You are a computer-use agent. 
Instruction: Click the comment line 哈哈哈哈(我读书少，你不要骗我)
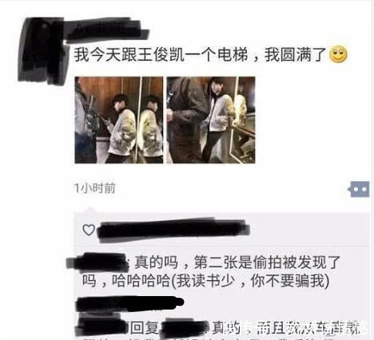tap(205, 281)
